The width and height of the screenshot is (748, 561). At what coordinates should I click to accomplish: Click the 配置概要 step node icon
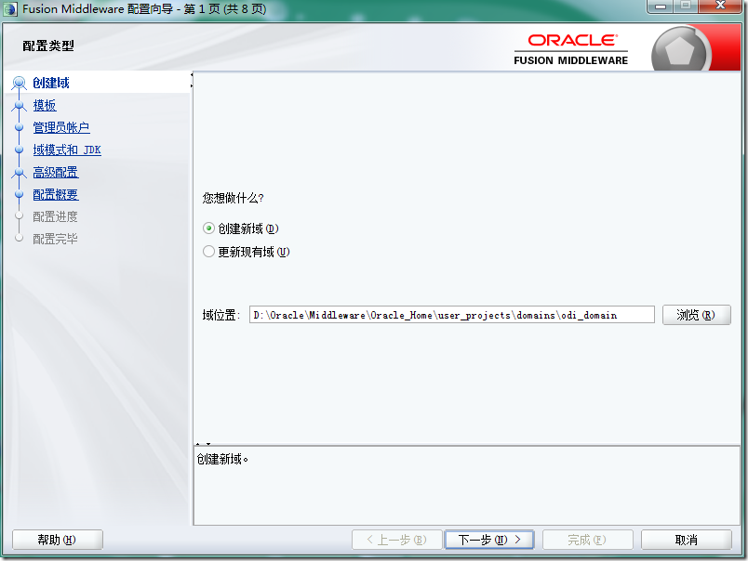pyautogui.click(x=20, y=195)
